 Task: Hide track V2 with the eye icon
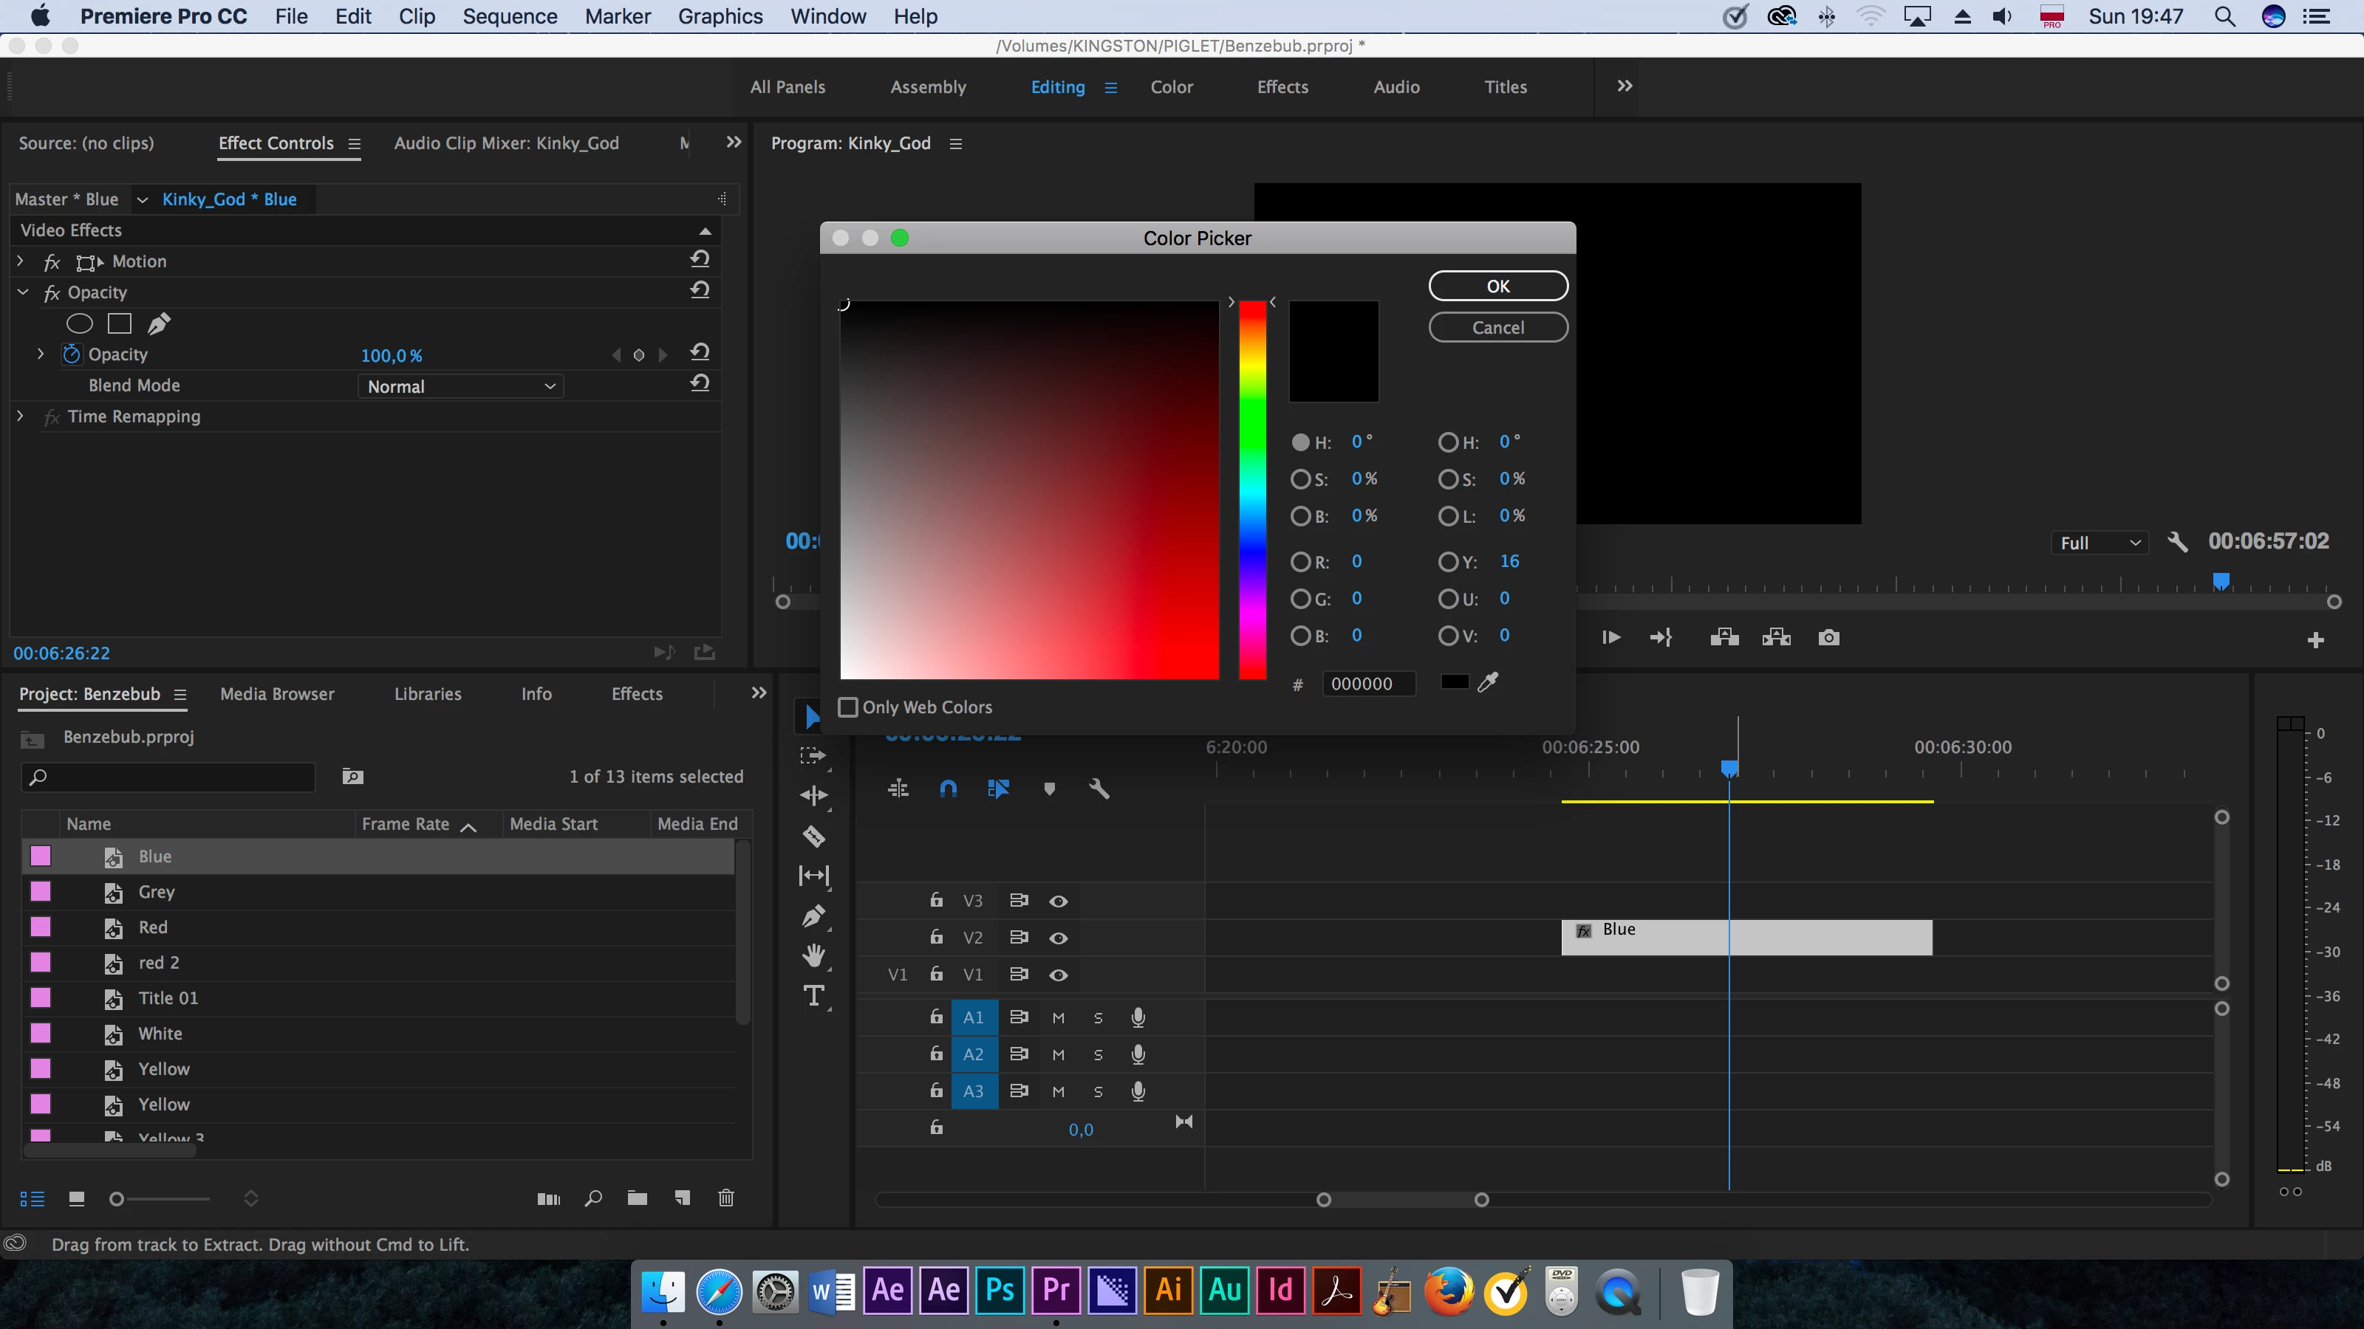pos(1058,938)
